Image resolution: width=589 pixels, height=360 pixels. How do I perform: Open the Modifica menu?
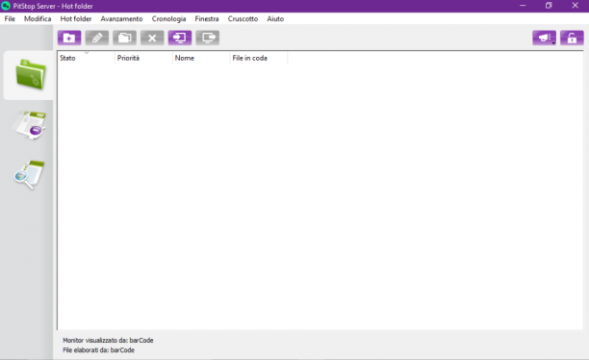[x=38, y=19]
